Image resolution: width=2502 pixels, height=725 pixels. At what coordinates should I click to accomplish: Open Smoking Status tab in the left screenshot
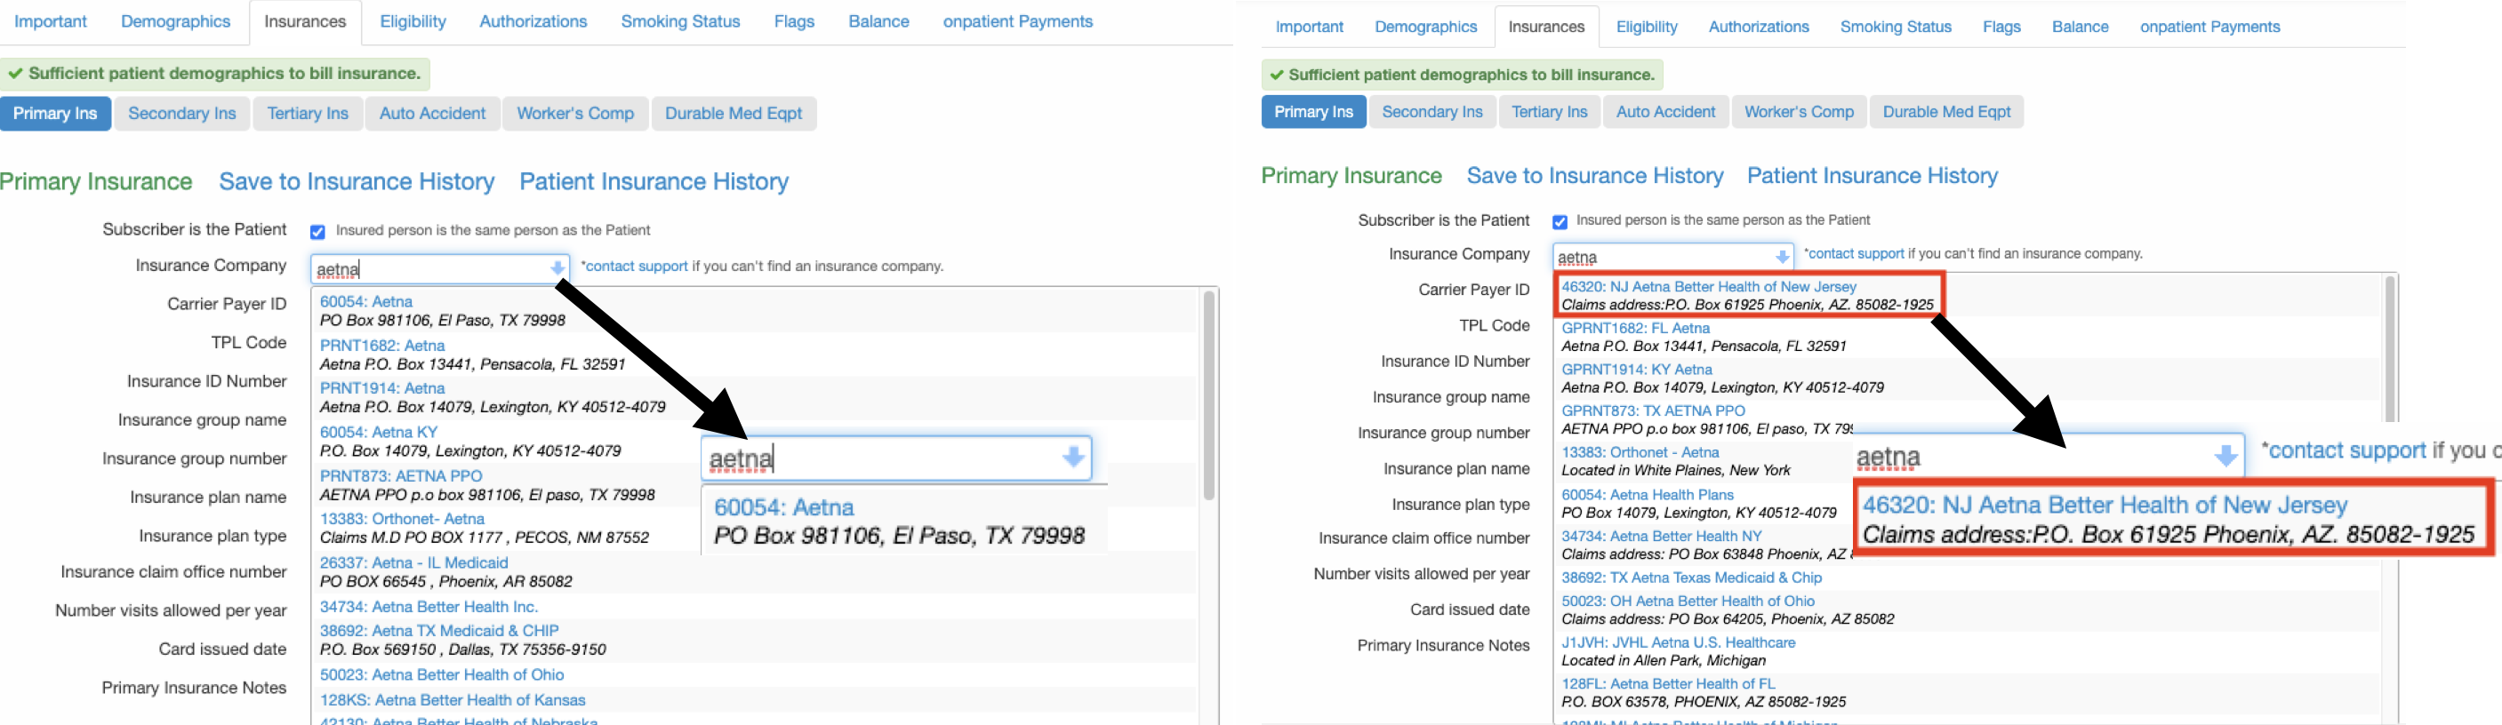coord(680,21)
